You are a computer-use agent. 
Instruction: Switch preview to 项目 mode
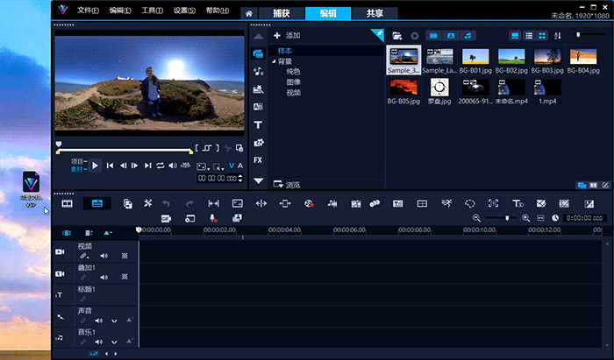click(x=78, y=161)
